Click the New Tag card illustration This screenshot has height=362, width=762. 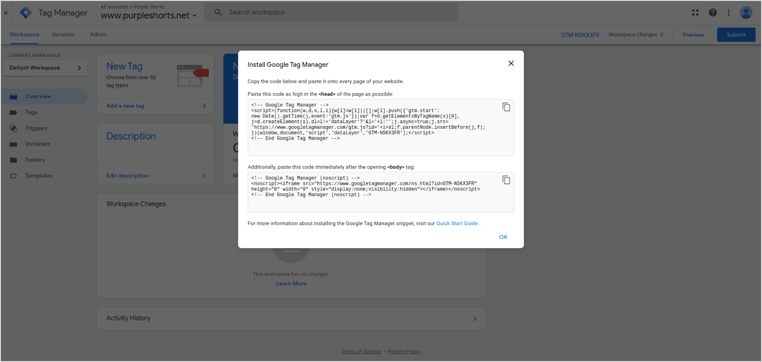point(193,76)
